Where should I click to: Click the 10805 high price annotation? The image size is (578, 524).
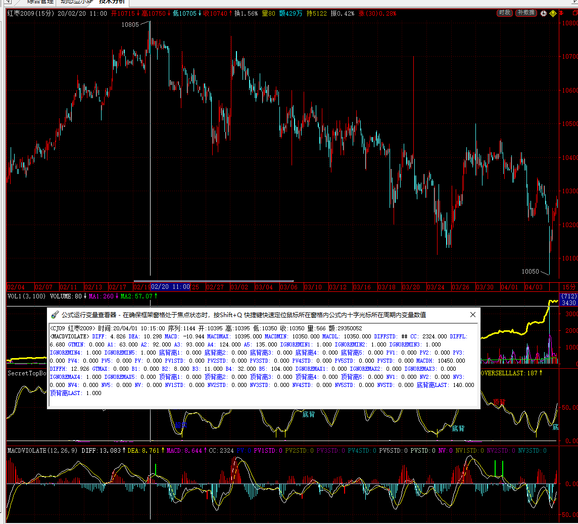130,25
